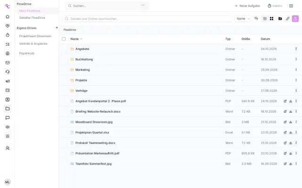Click the purple upload button

click(295, 19)
